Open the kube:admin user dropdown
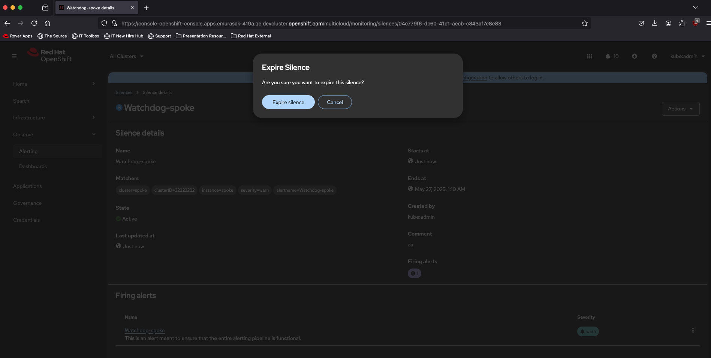Screen dimensions: 711x358 [x=687, y=56]
